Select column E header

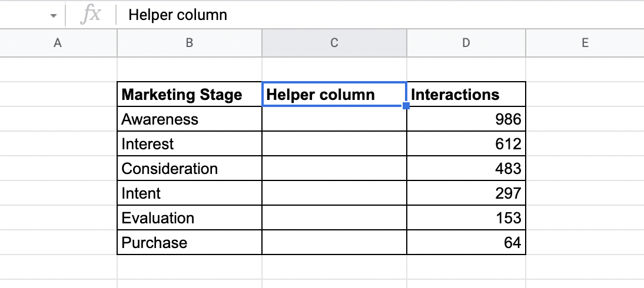585,43
